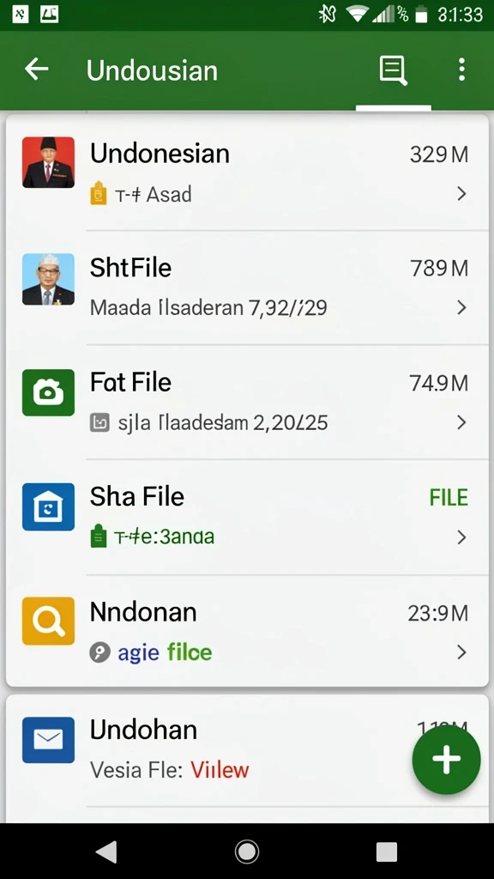
Task: Click the green FILE label on Sha File
Action: click(x=449, y=498)
